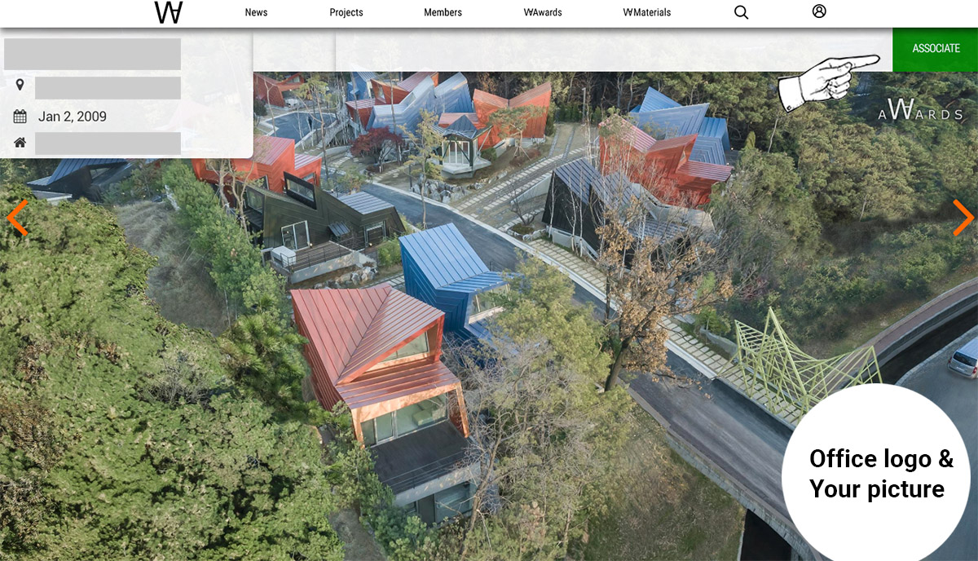This screenshot has width=978, height=561.
Task: Open the user account profile icon
Action: (819, 11)
